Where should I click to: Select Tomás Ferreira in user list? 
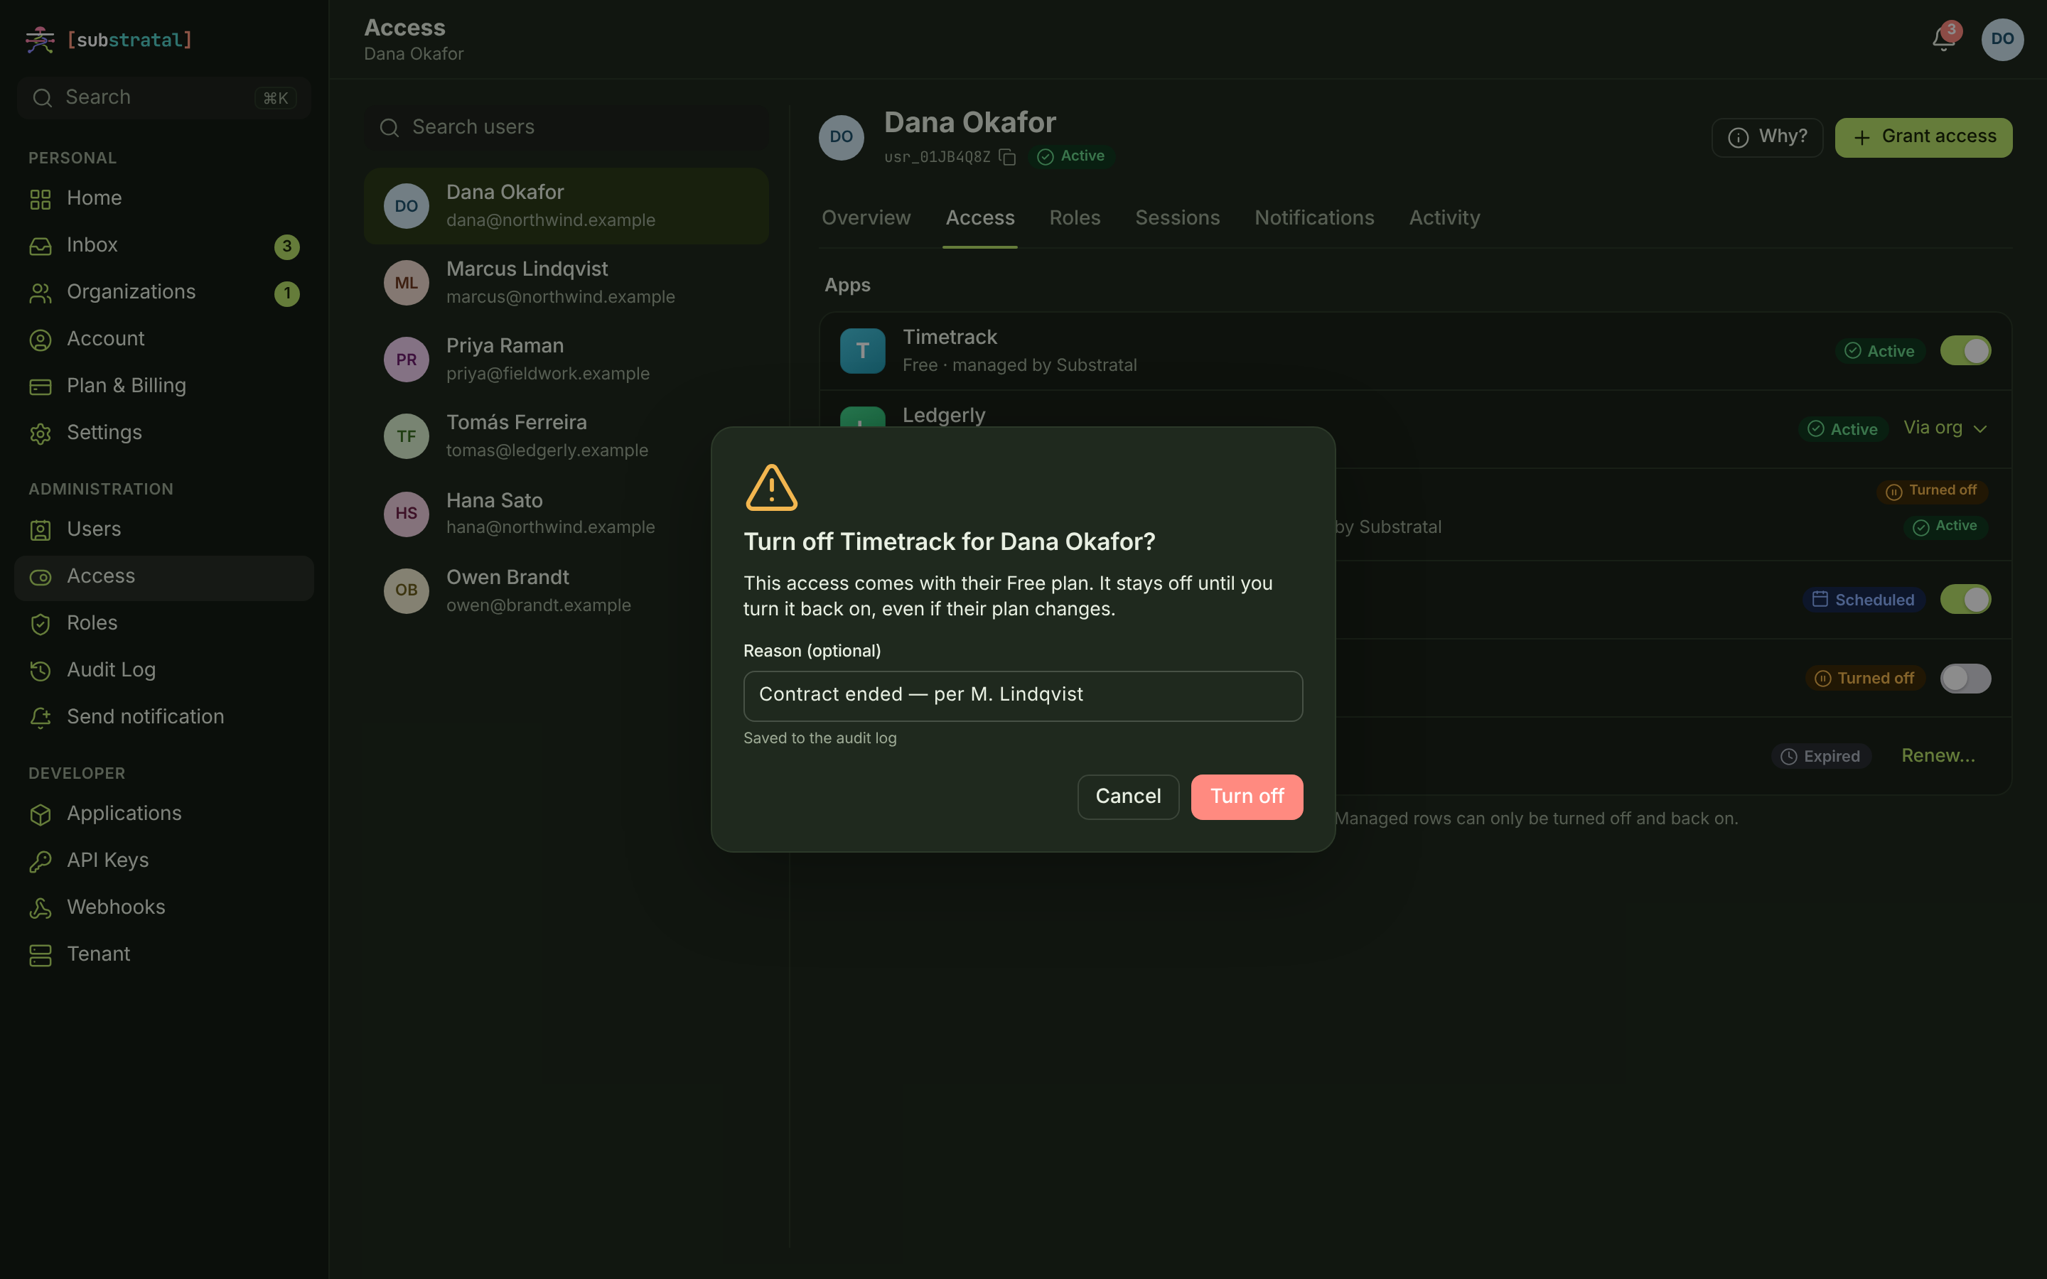click(566, 436)
